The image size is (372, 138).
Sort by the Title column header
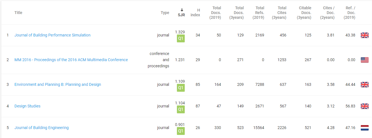tap(19, 13)
